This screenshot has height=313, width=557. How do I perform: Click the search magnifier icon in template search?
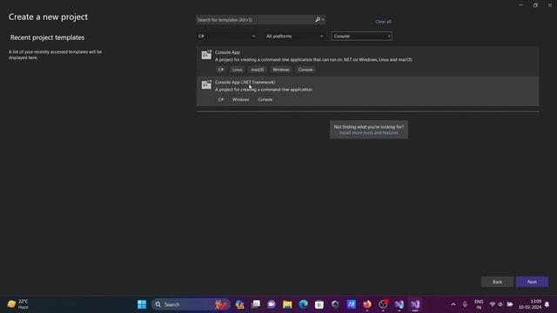[318, 20]
